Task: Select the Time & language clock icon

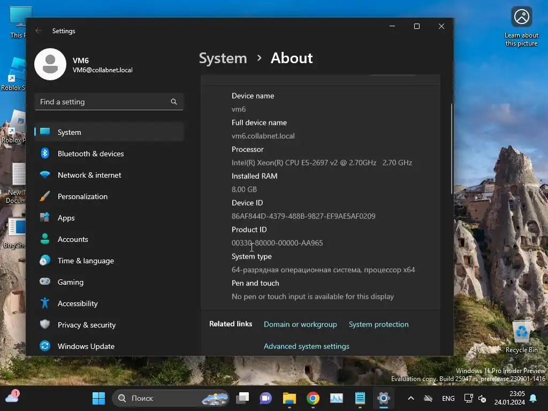Action: [x=45, y=261]
